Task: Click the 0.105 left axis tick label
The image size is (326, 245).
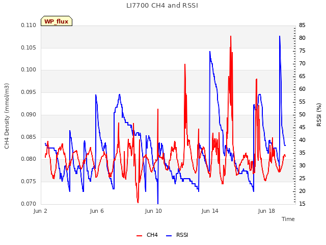Action: (x=29, y=47)
